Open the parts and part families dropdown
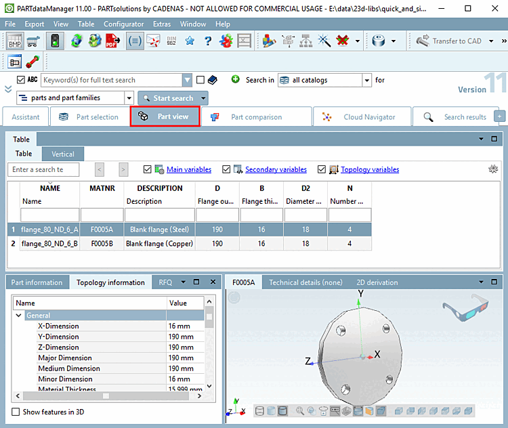Viewport: 508px width, 428px height. 129,98
